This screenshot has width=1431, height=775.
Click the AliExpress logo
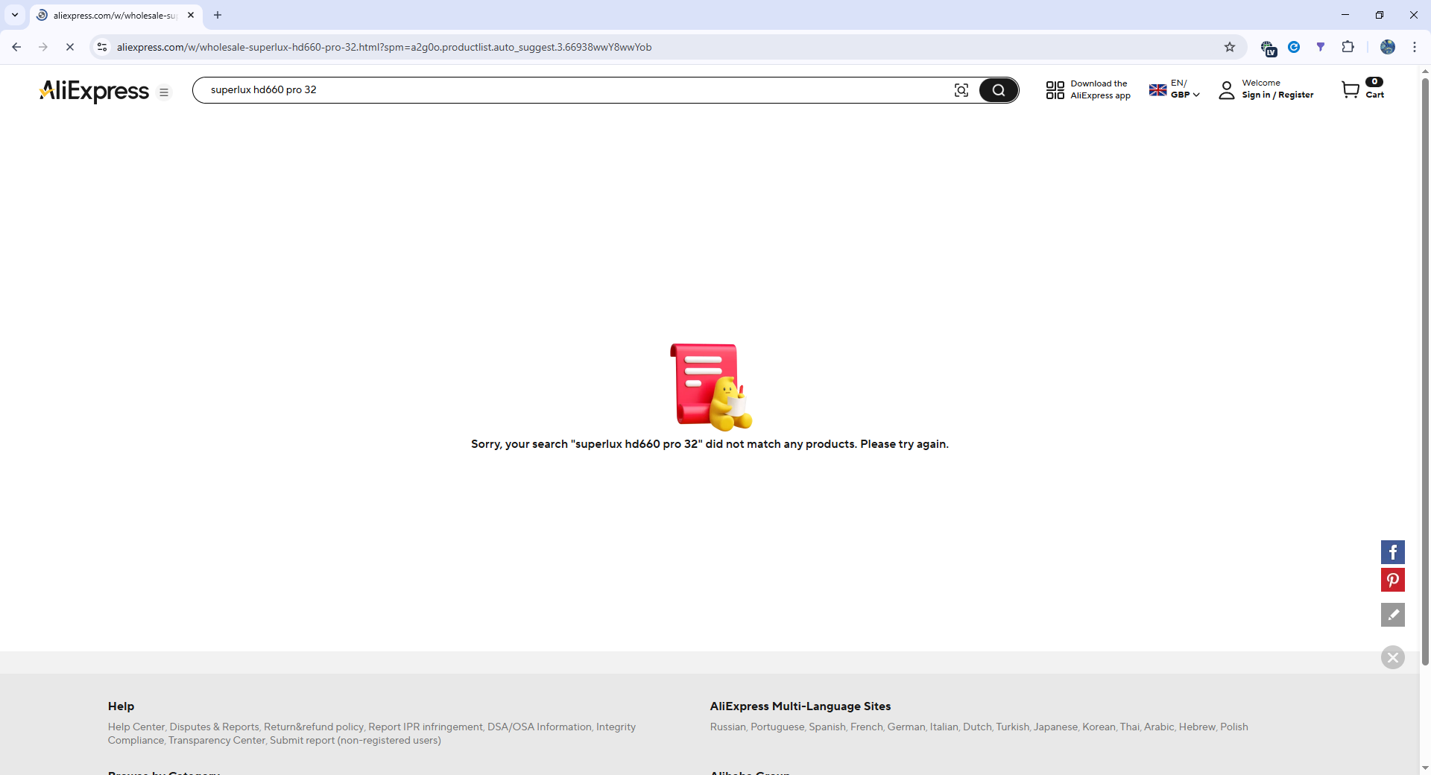[94, 91]
